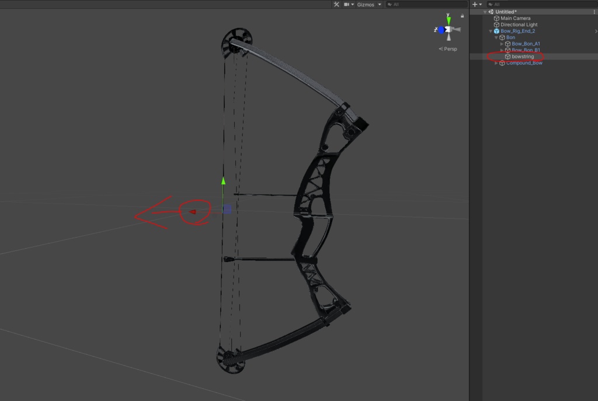Open the scene view tools icon

(x=336, y=4)
